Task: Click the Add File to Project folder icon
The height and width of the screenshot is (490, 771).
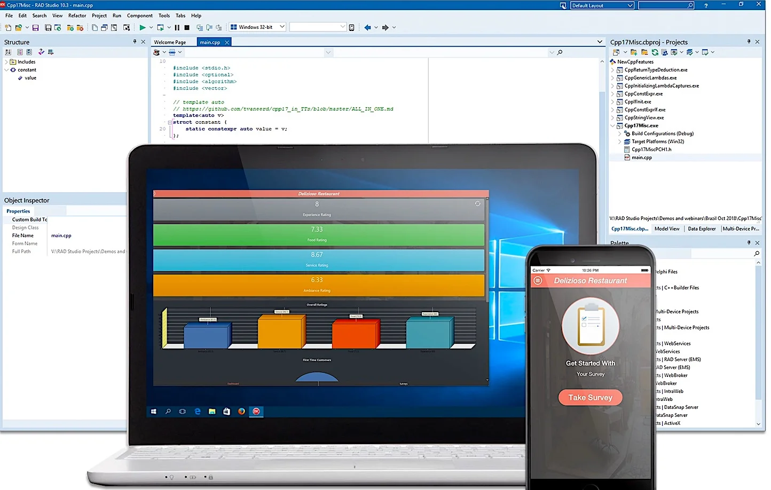Action: point(70,27)
